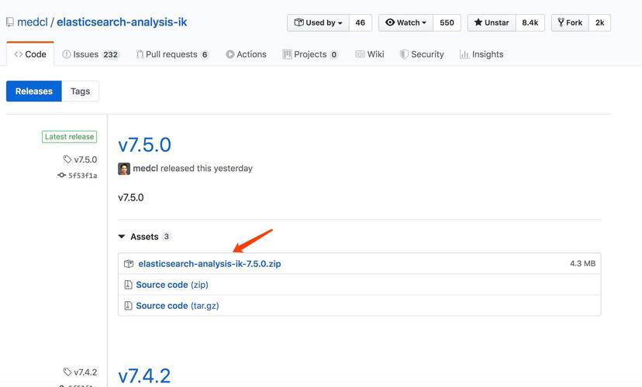Image resolution: width=642 pixels, height=387 pixels.
Task: Download Source code (tar.gz)
Action: pos(178,306)
